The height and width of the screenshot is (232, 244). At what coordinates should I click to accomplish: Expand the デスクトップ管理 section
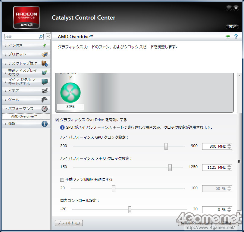click(x=26, y=64)
